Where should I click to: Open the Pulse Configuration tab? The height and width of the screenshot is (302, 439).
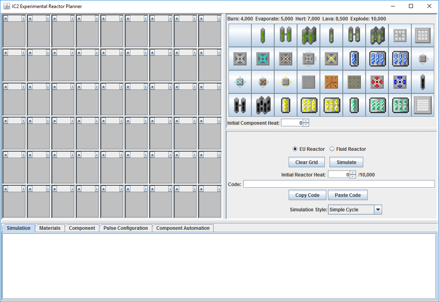pyautogui.click(x=125, y=228)
